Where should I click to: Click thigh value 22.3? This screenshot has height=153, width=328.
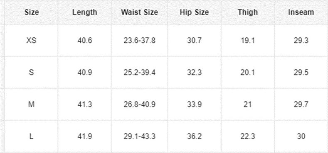pyautogui.click(x=248, y=136)
